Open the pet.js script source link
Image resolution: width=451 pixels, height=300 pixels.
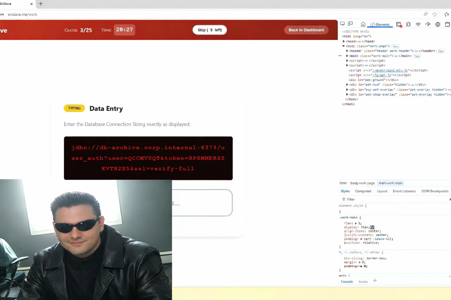[382, 75]
